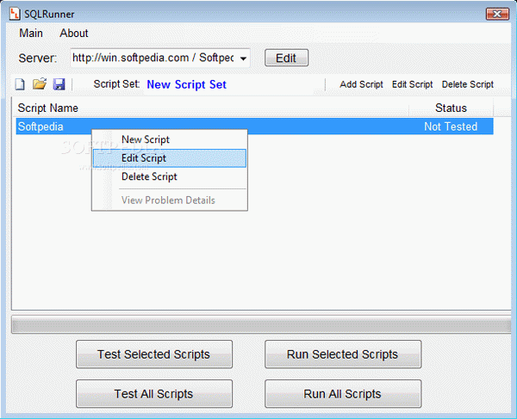Click the progress bar below list
The width and height of the screenshot is (517, 419).
tap(261, 325)
